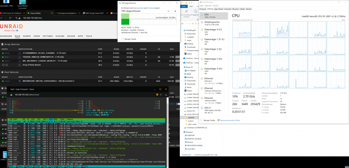The width and height of the screenshot is (349, 168).
Task: Pause the file copy operation
Action: (168, 11)
